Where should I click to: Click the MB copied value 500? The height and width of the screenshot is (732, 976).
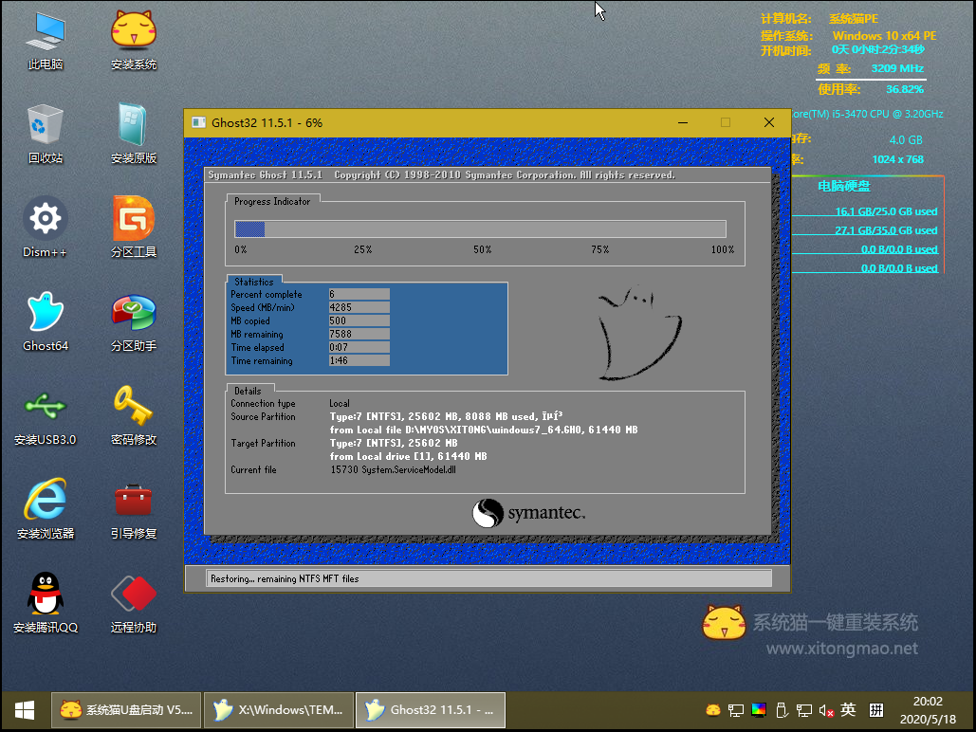[x=359, y=320]
